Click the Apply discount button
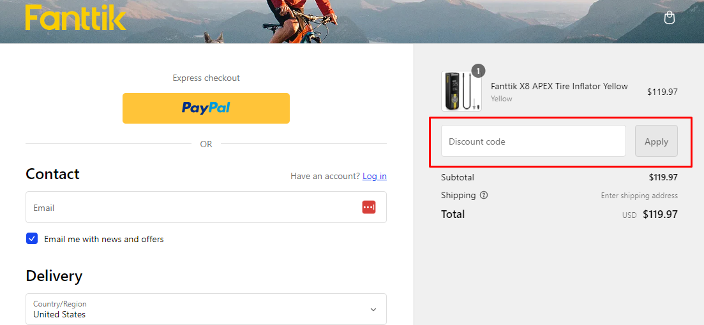Viewport: 704px width, 325px height. coord(656,141)
